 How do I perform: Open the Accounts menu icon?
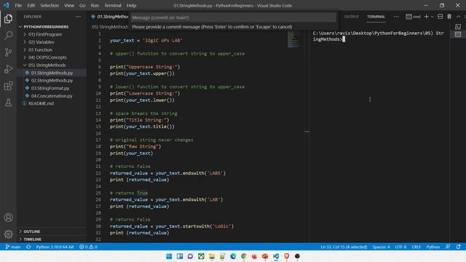[x=8, y=218]
